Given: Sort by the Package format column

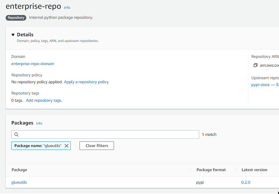Looking at the screenshot, I should pyautogui.click(x=211, y=170).
